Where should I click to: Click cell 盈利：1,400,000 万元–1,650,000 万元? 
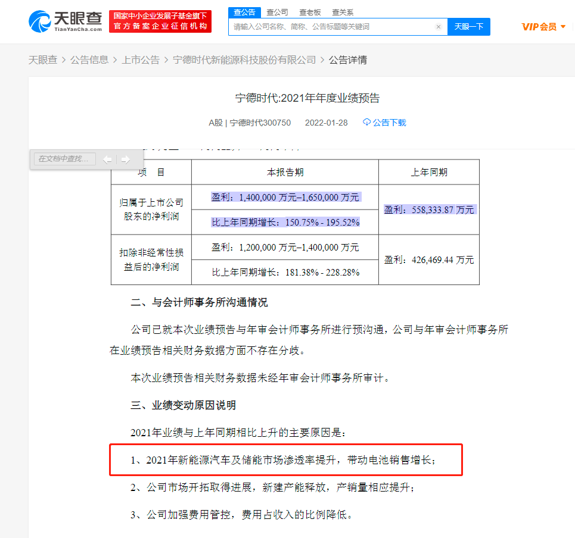(x=285, y=198)
